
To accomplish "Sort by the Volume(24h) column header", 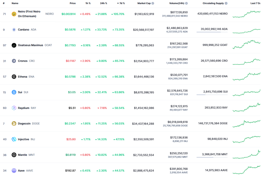I will point(177,3).
